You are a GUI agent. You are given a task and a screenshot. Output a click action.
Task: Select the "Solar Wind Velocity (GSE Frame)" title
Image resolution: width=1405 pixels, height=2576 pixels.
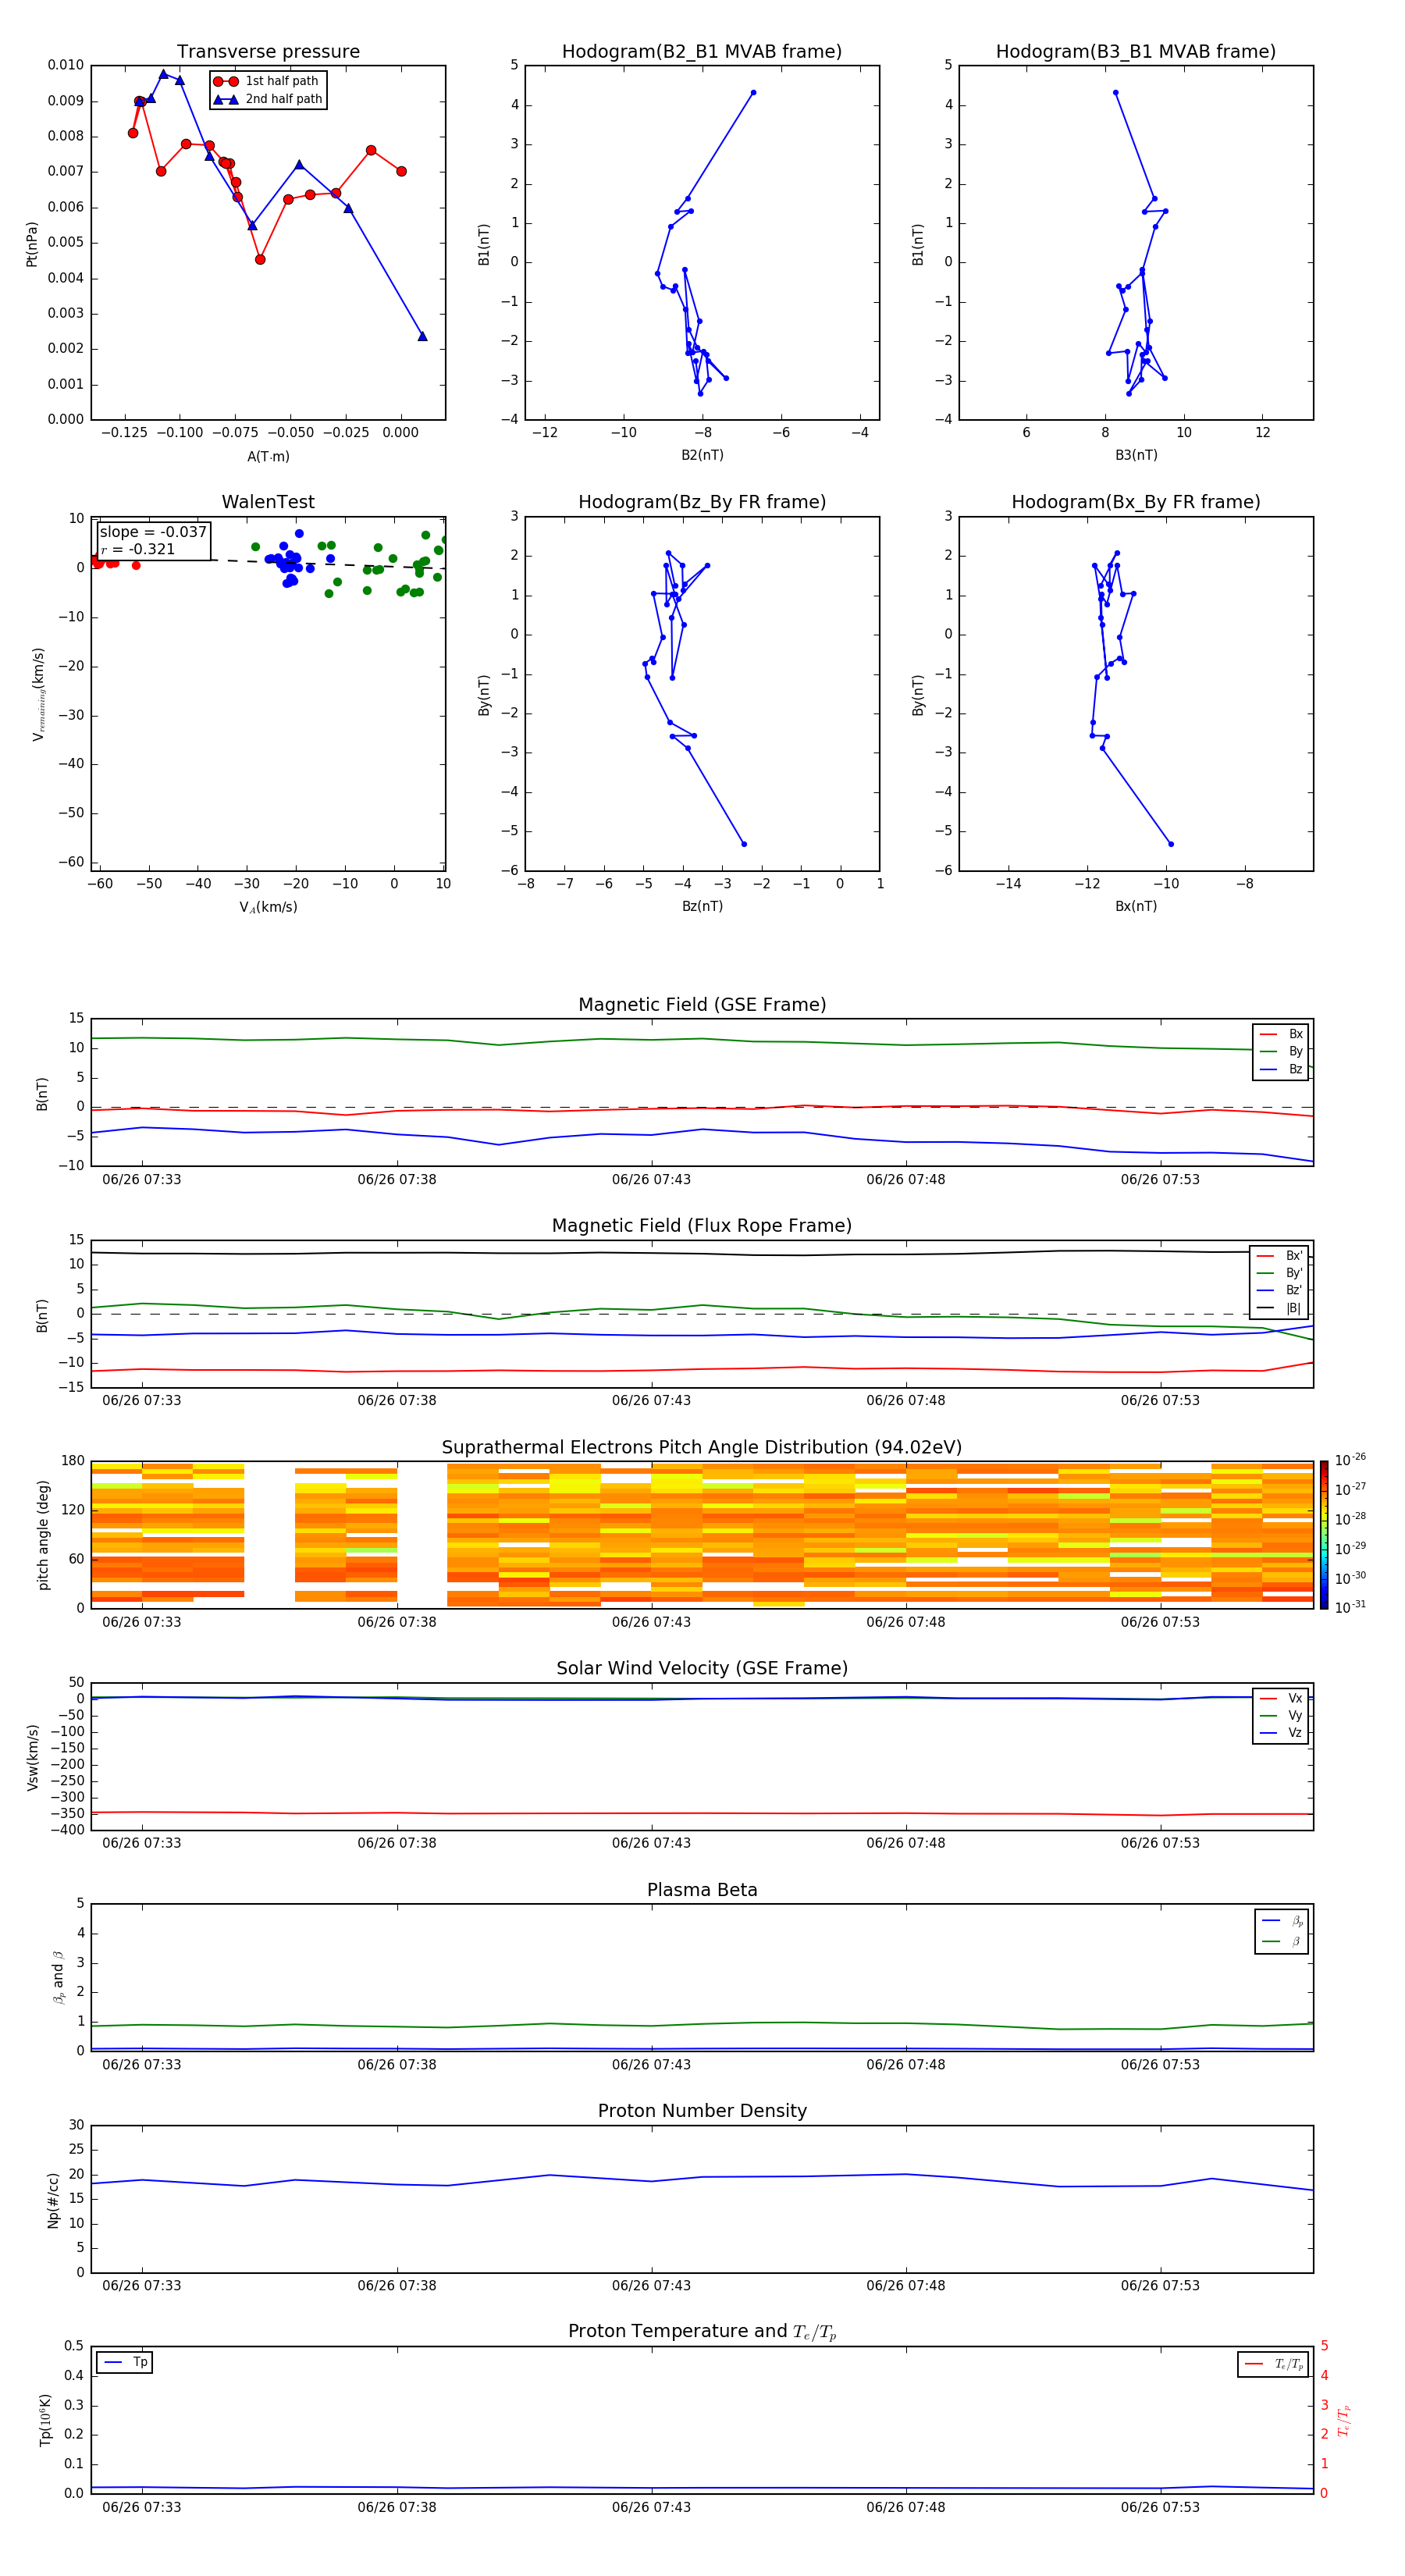[702, 1669]
